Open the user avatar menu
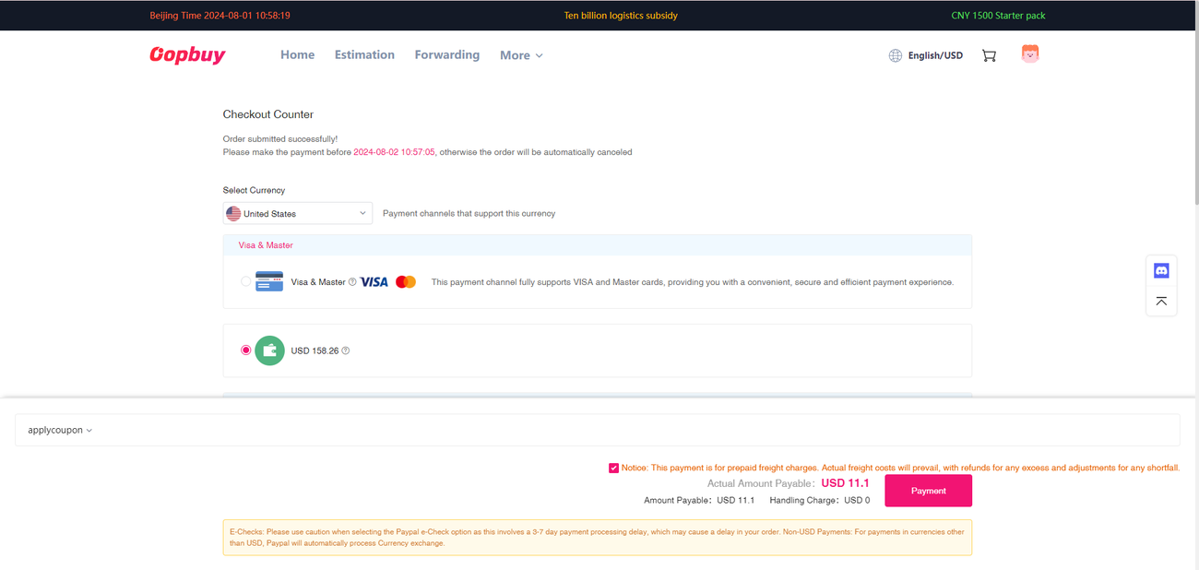Image resolution: width=1199 pixels, height=570 pixels. pyautogui.click(x=1030, y=54)
